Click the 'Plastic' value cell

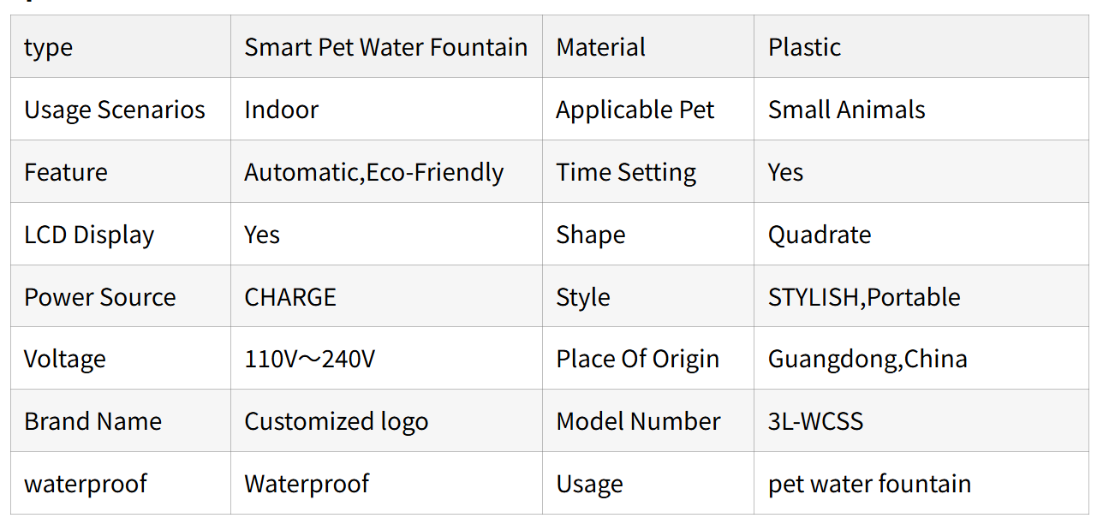click(x=804, y=47)
